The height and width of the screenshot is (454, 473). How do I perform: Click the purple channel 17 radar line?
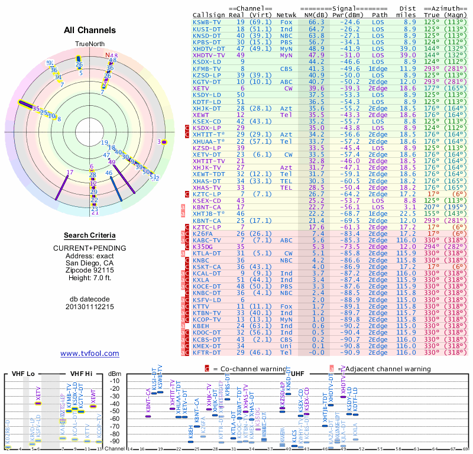point(62,188)
